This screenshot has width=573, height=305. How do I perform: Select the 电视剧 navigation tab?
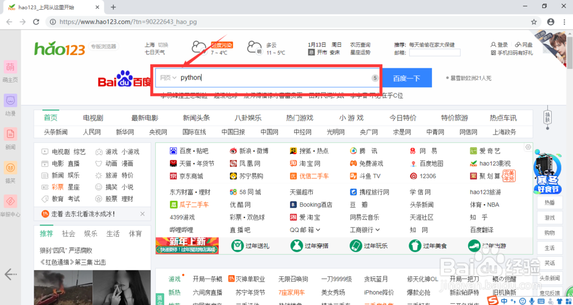[93, 118]
